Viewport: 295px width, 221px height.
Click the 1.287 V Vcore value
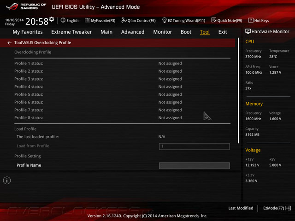(x=275, y=72)
